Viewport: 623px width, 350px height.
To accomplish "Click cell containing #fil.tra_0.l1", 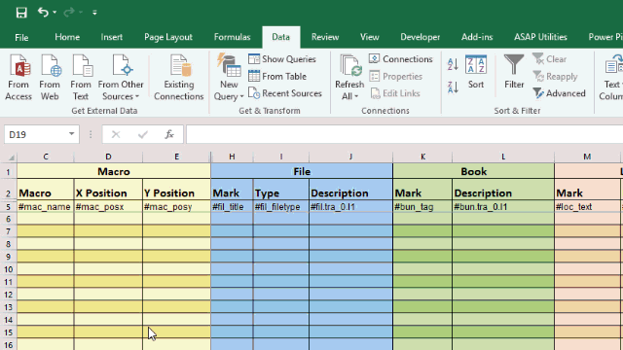I will tap(350, 207).
